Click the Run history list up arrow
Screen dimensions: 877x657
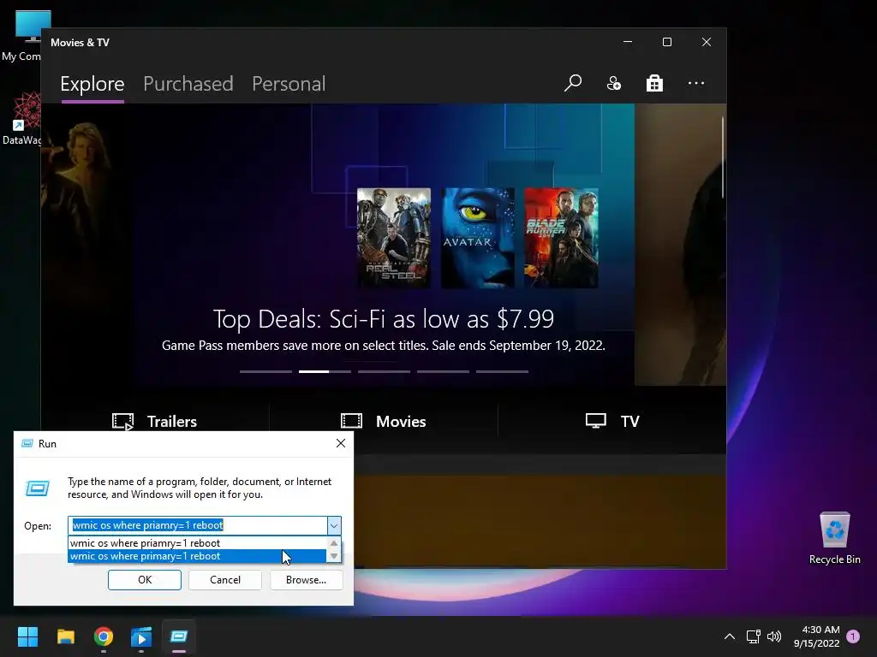coord(334,543)
